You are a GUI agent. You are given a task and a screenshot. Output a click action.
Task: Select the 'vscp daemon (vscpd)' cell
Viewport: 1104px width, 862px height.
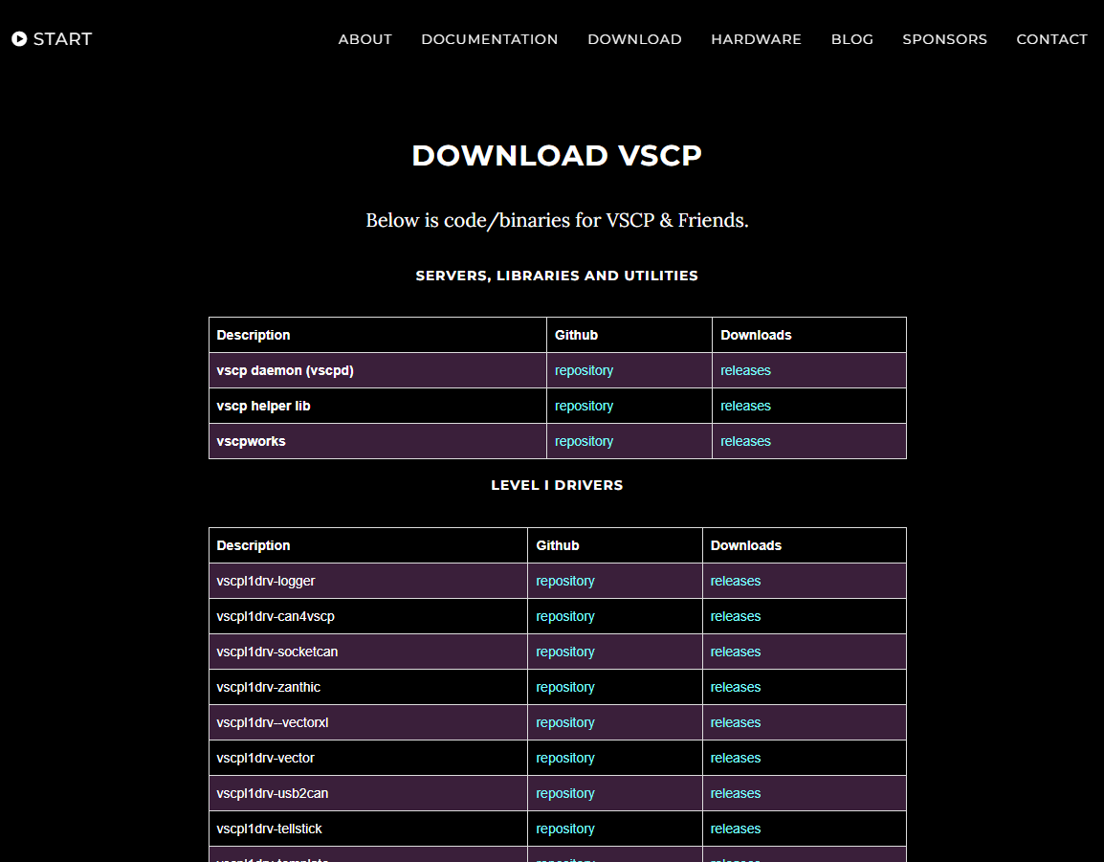pos(377,370)
